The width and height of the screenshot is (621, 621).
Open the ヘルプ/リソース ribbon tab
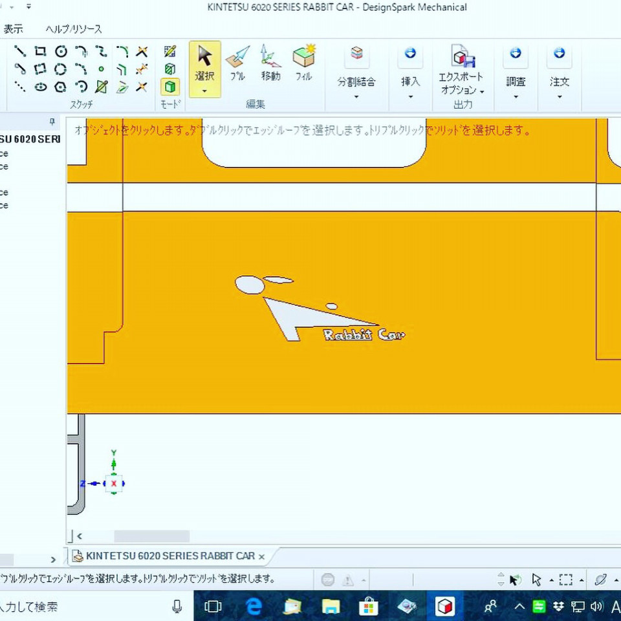(74, 28)
